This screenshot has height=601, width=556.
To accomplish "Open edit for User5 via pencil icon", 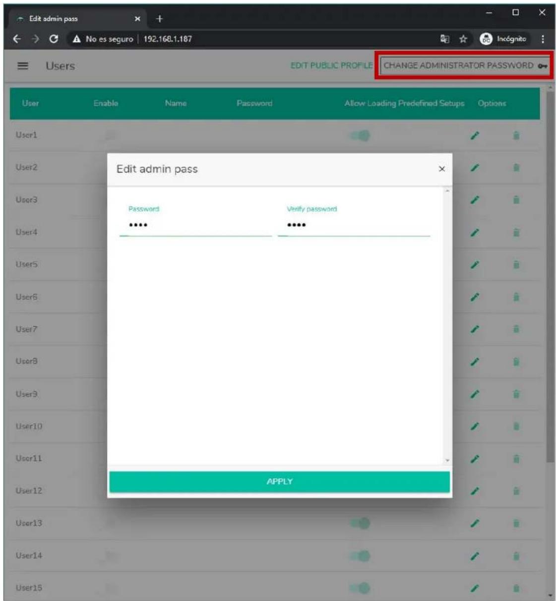I will 475,265.
